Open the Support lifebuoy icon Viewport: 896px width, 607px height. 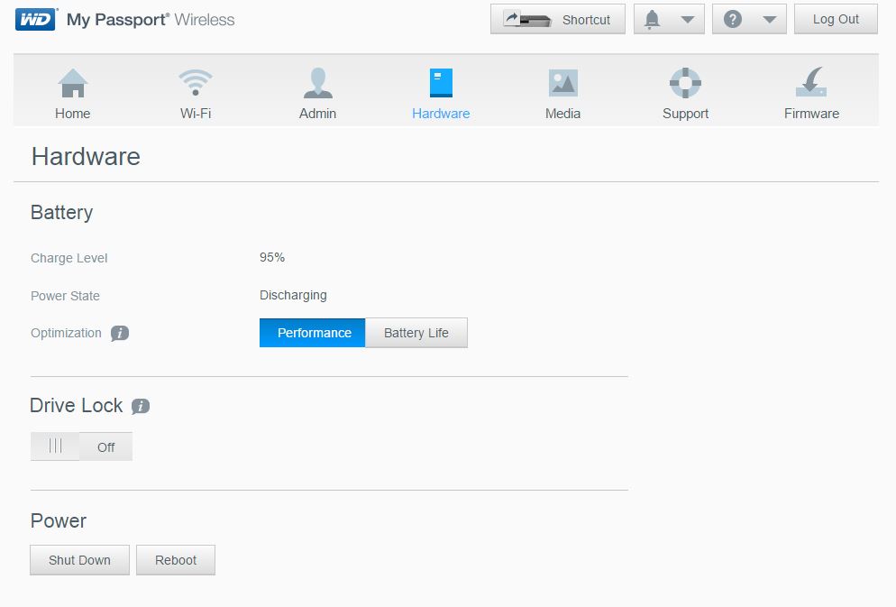pyautogui.click(x=685, y=83)
